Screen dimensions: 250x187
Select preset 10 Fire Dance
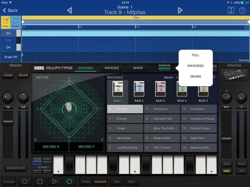coord(199,109)
